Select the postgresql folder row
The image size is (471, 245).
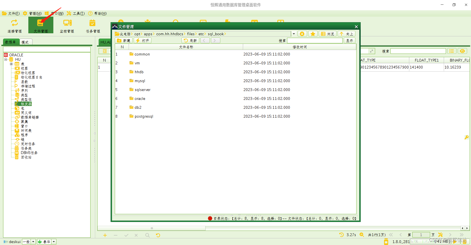tap(235, 116)
